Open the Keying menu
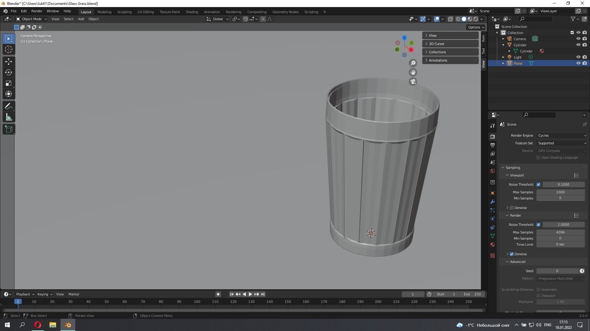The image size is (590, 331). point(45,294)
